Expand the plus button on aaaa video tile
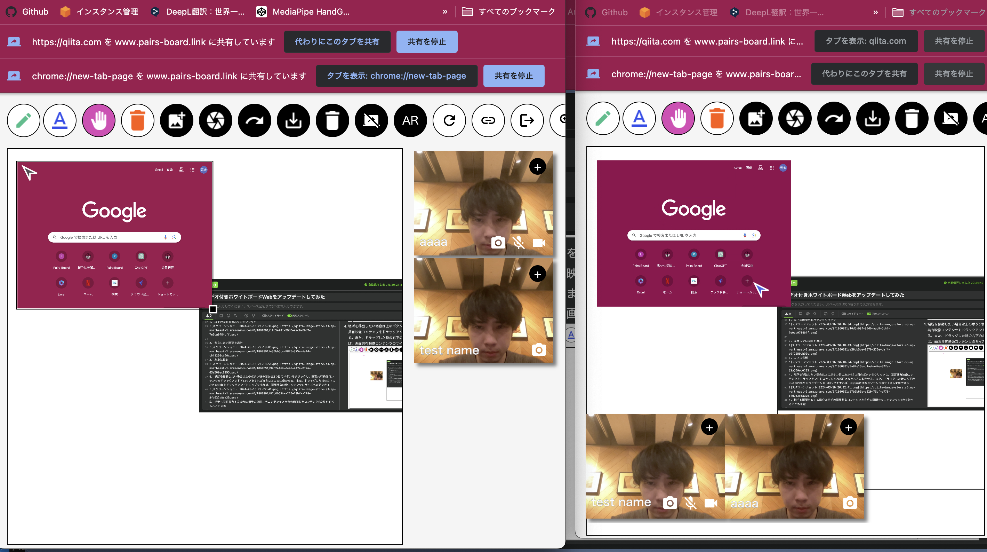 pos(537,167)
